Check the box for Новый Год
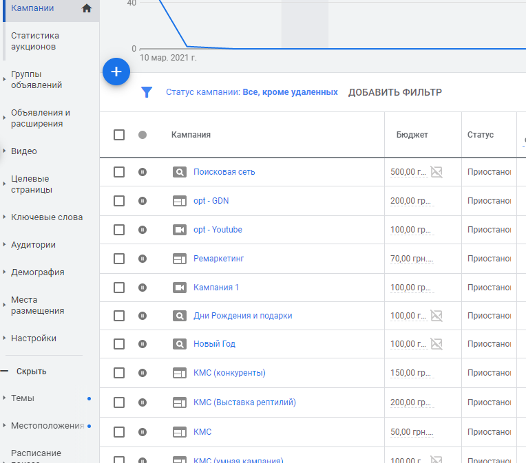 pyautogui.click(x=119, y=344)
